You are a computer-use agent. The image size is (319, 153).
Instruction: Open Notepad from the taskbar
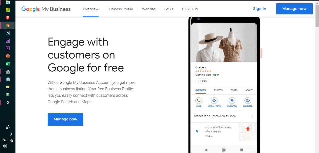(x=8, y=79)
